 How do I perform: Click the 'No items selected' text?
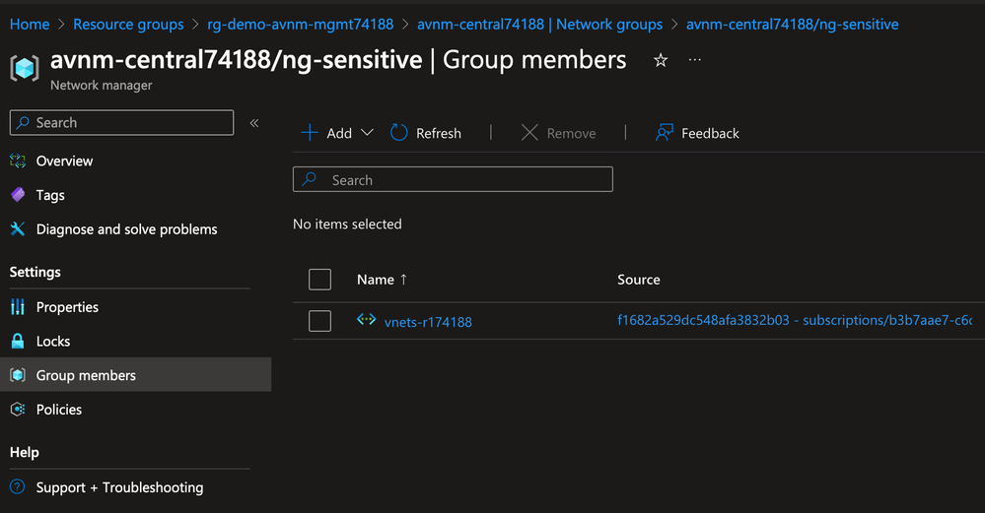(347, 224)
